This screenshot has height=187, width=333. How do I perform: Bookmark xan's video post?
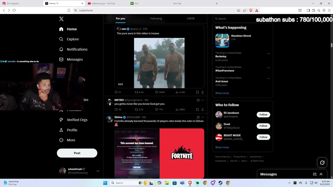click(197, 92)
